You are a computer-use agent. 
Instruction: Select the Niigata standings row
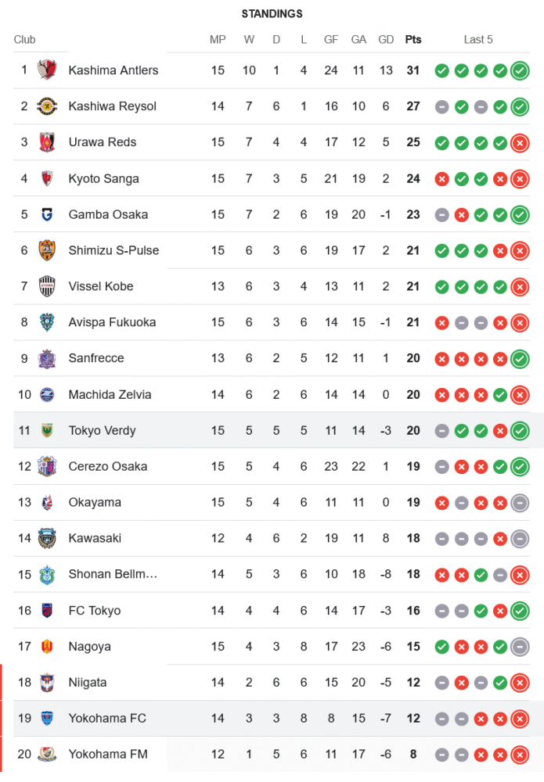(x=235, y=682)
